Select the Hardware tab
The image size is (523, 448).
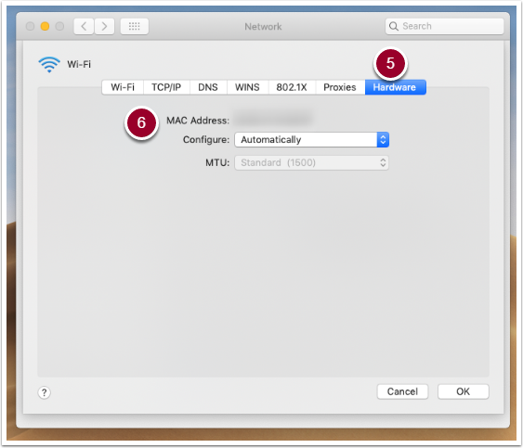coord(395,87)
